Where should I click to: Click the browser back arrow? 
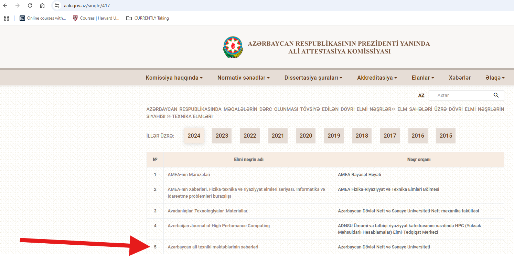click(6, 5)
